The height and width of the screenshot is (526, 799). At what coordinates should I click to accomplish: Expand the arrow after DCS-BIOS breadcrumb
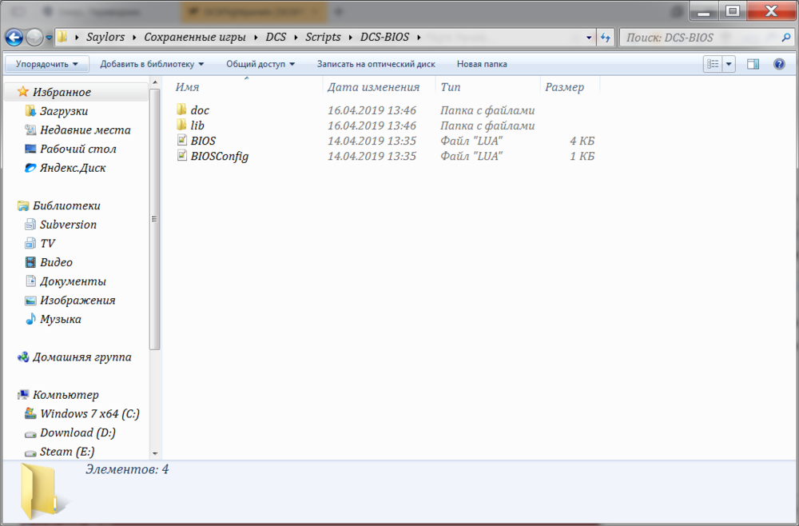[x=419, y=38]
